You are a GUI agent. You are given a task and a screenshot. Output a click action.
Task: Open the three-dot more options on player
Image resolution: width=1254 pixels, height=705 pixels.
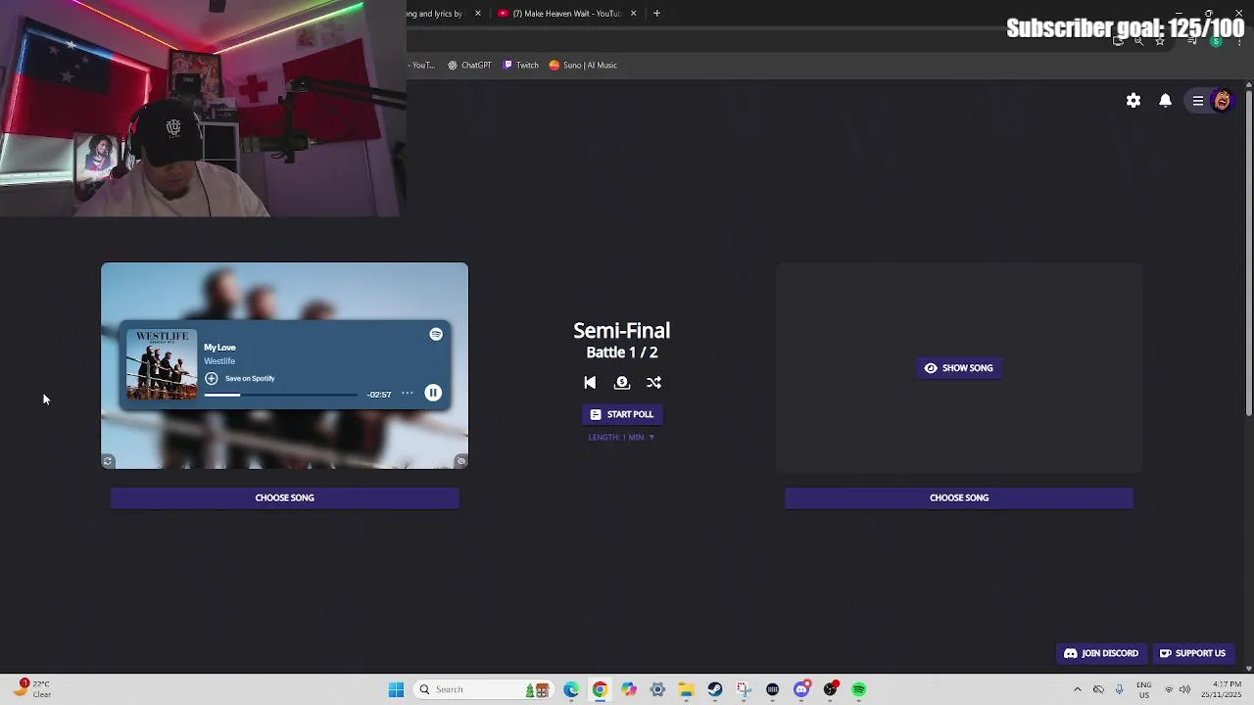408,394
